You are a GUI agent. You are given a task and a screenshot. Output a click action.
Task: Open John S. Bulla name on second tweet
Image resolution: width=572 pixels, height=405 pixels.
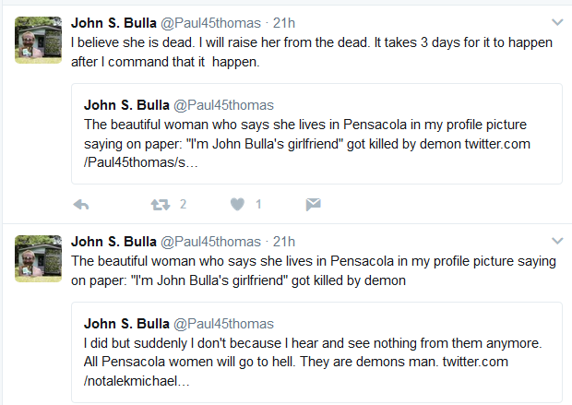(113, 242)
